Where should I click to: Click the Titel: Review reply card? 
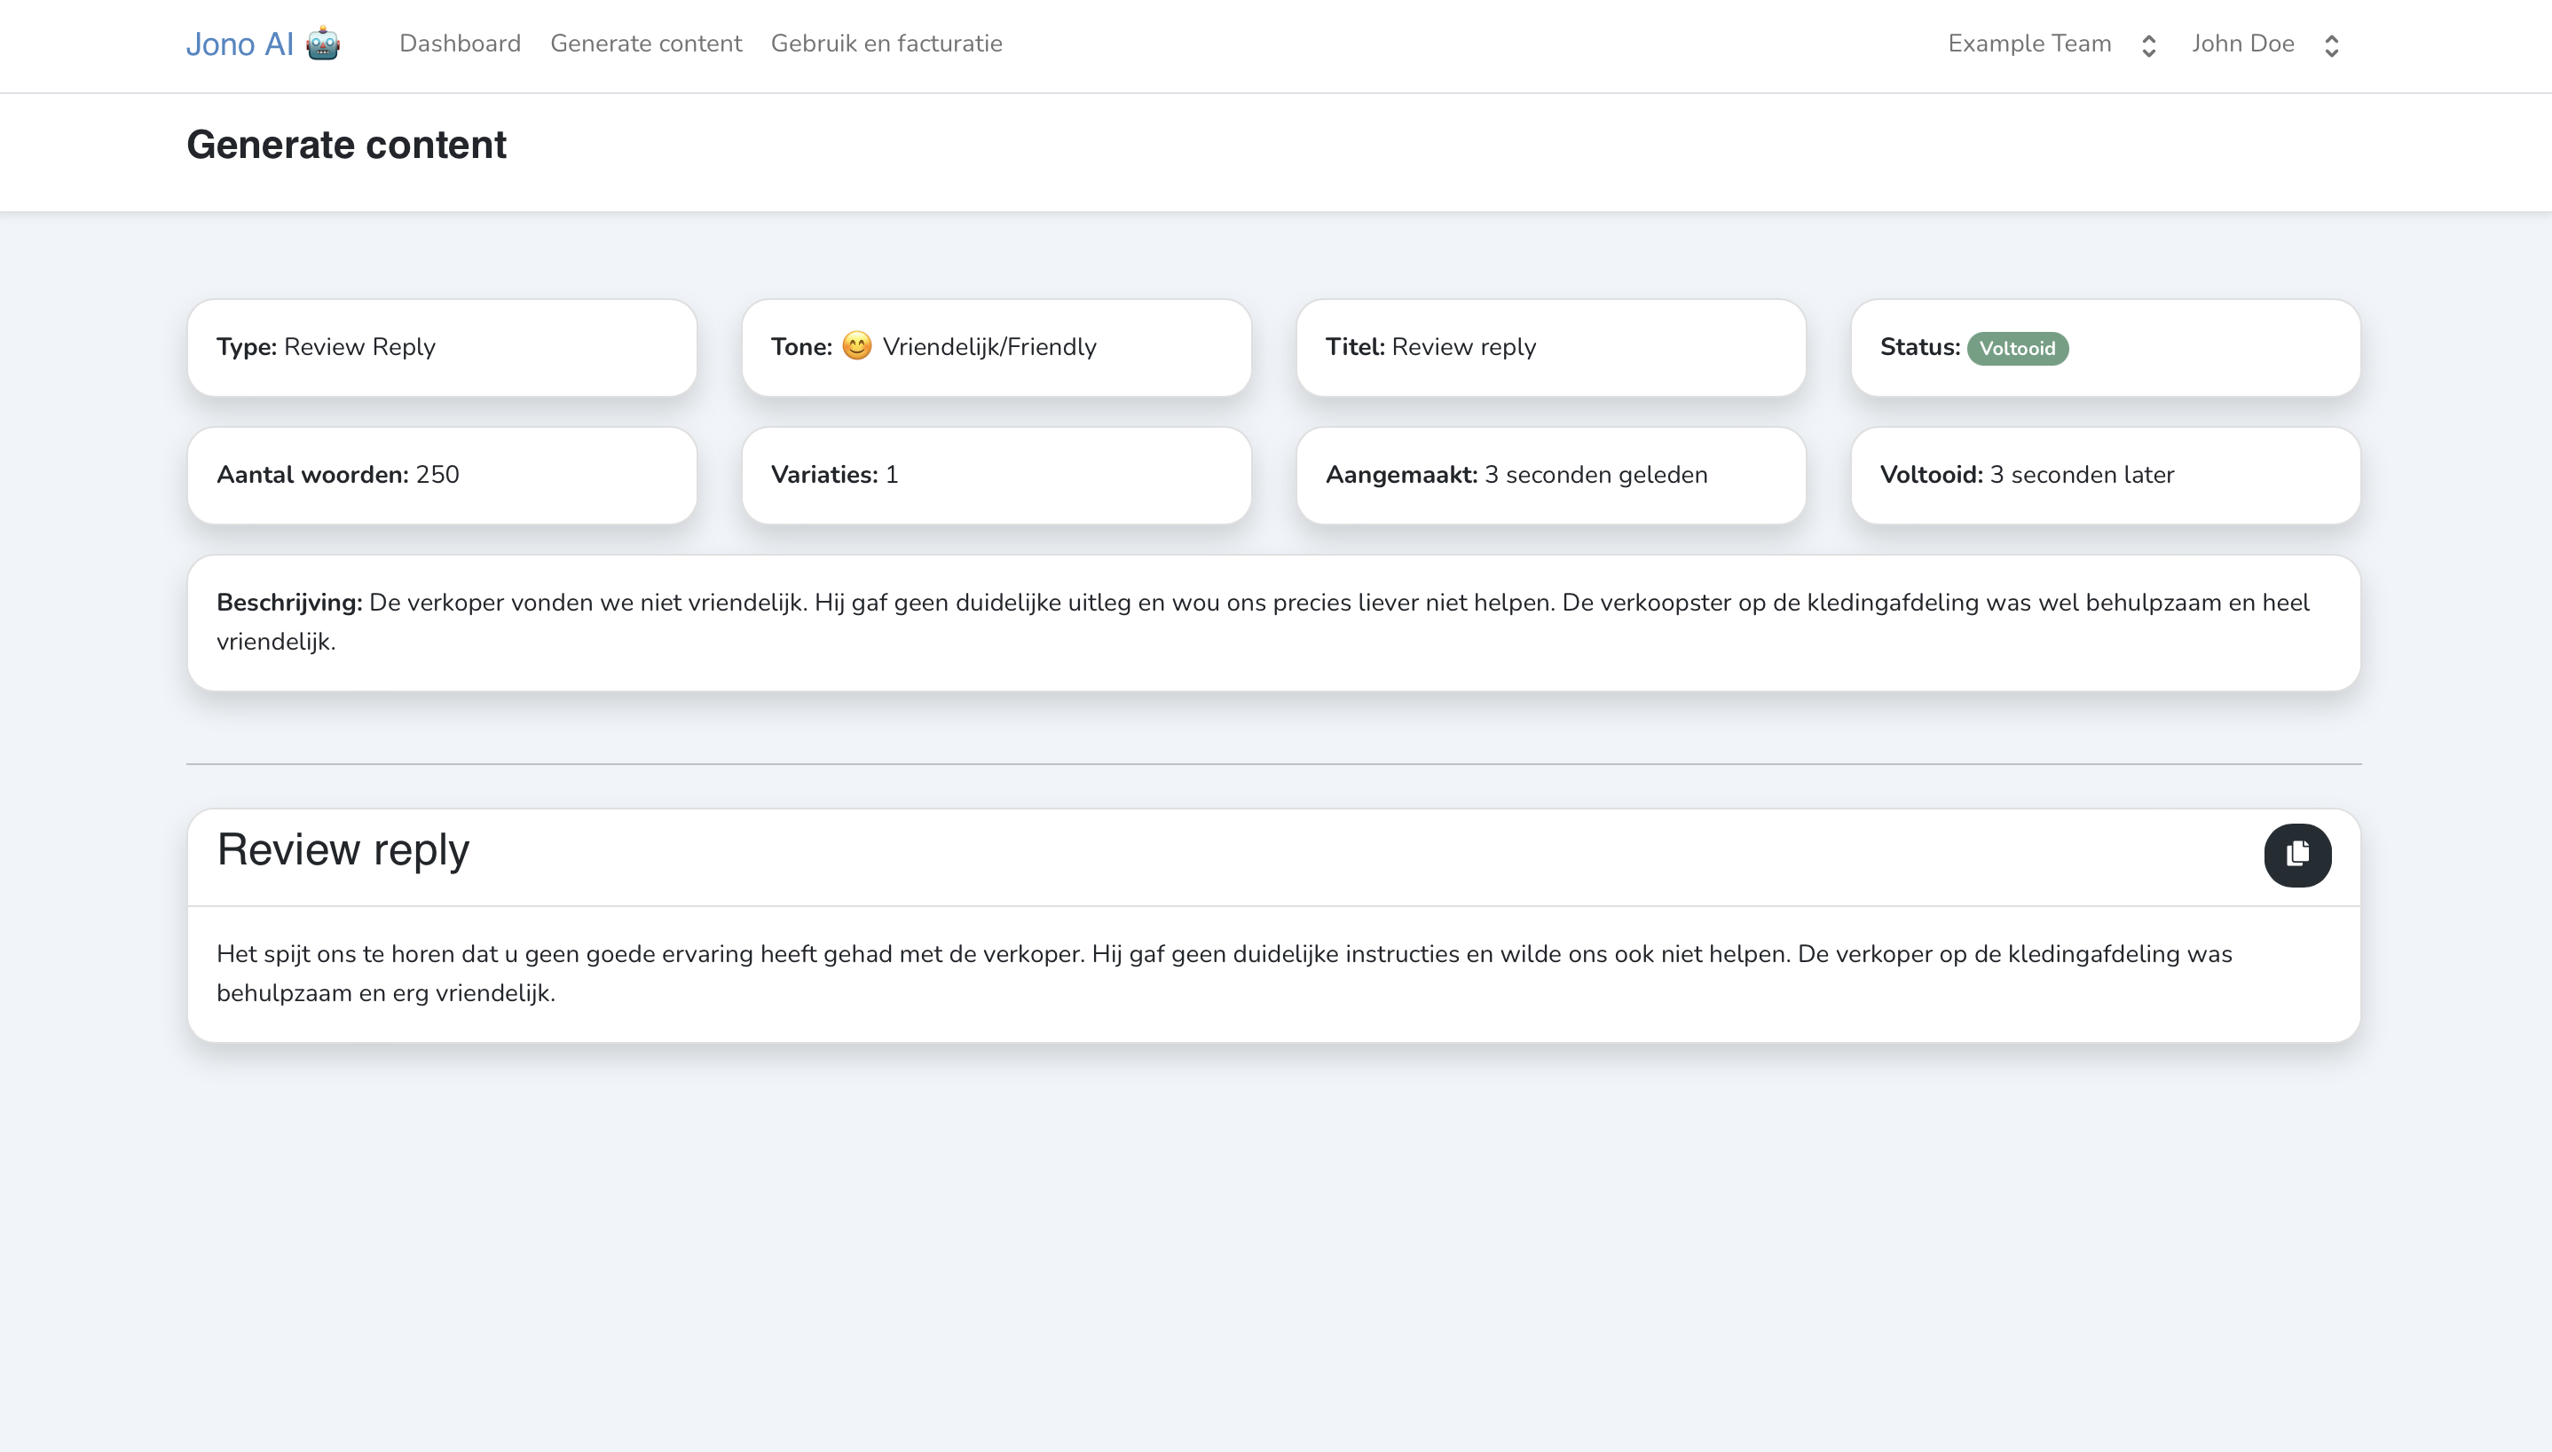(1550, 347)
